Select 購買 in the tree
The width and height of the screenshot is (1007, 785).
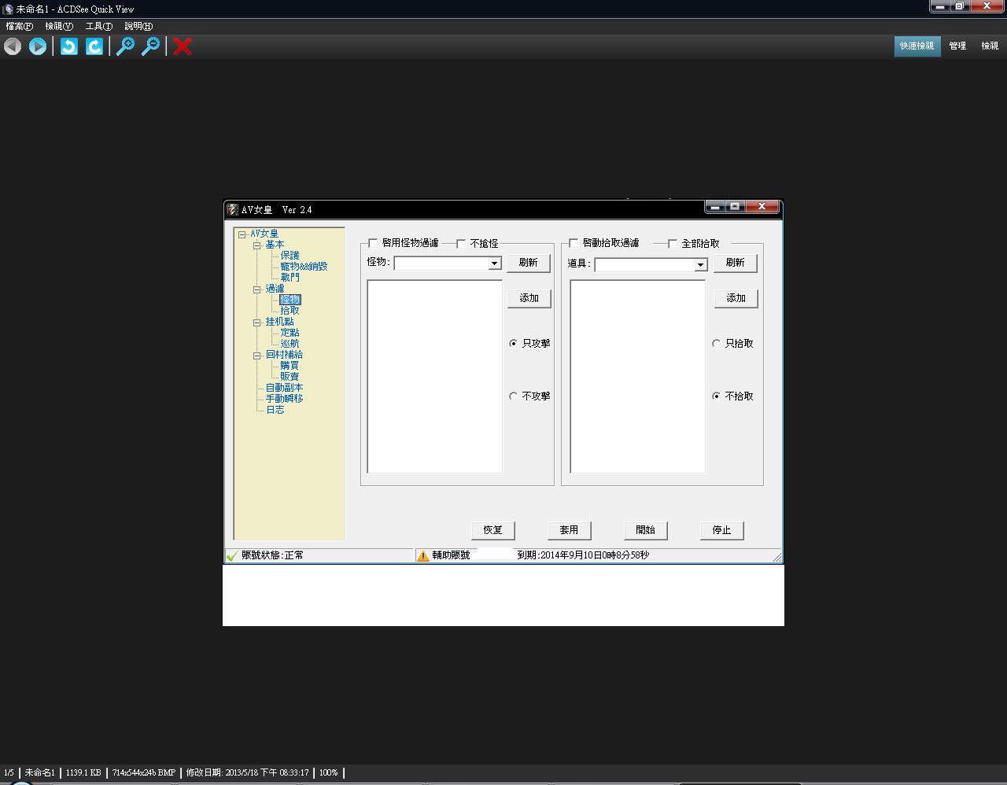point(290,366)
